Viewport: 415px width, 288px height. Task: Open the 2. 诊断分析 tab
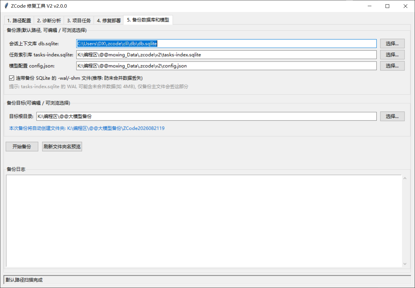(x=49, y=20)
